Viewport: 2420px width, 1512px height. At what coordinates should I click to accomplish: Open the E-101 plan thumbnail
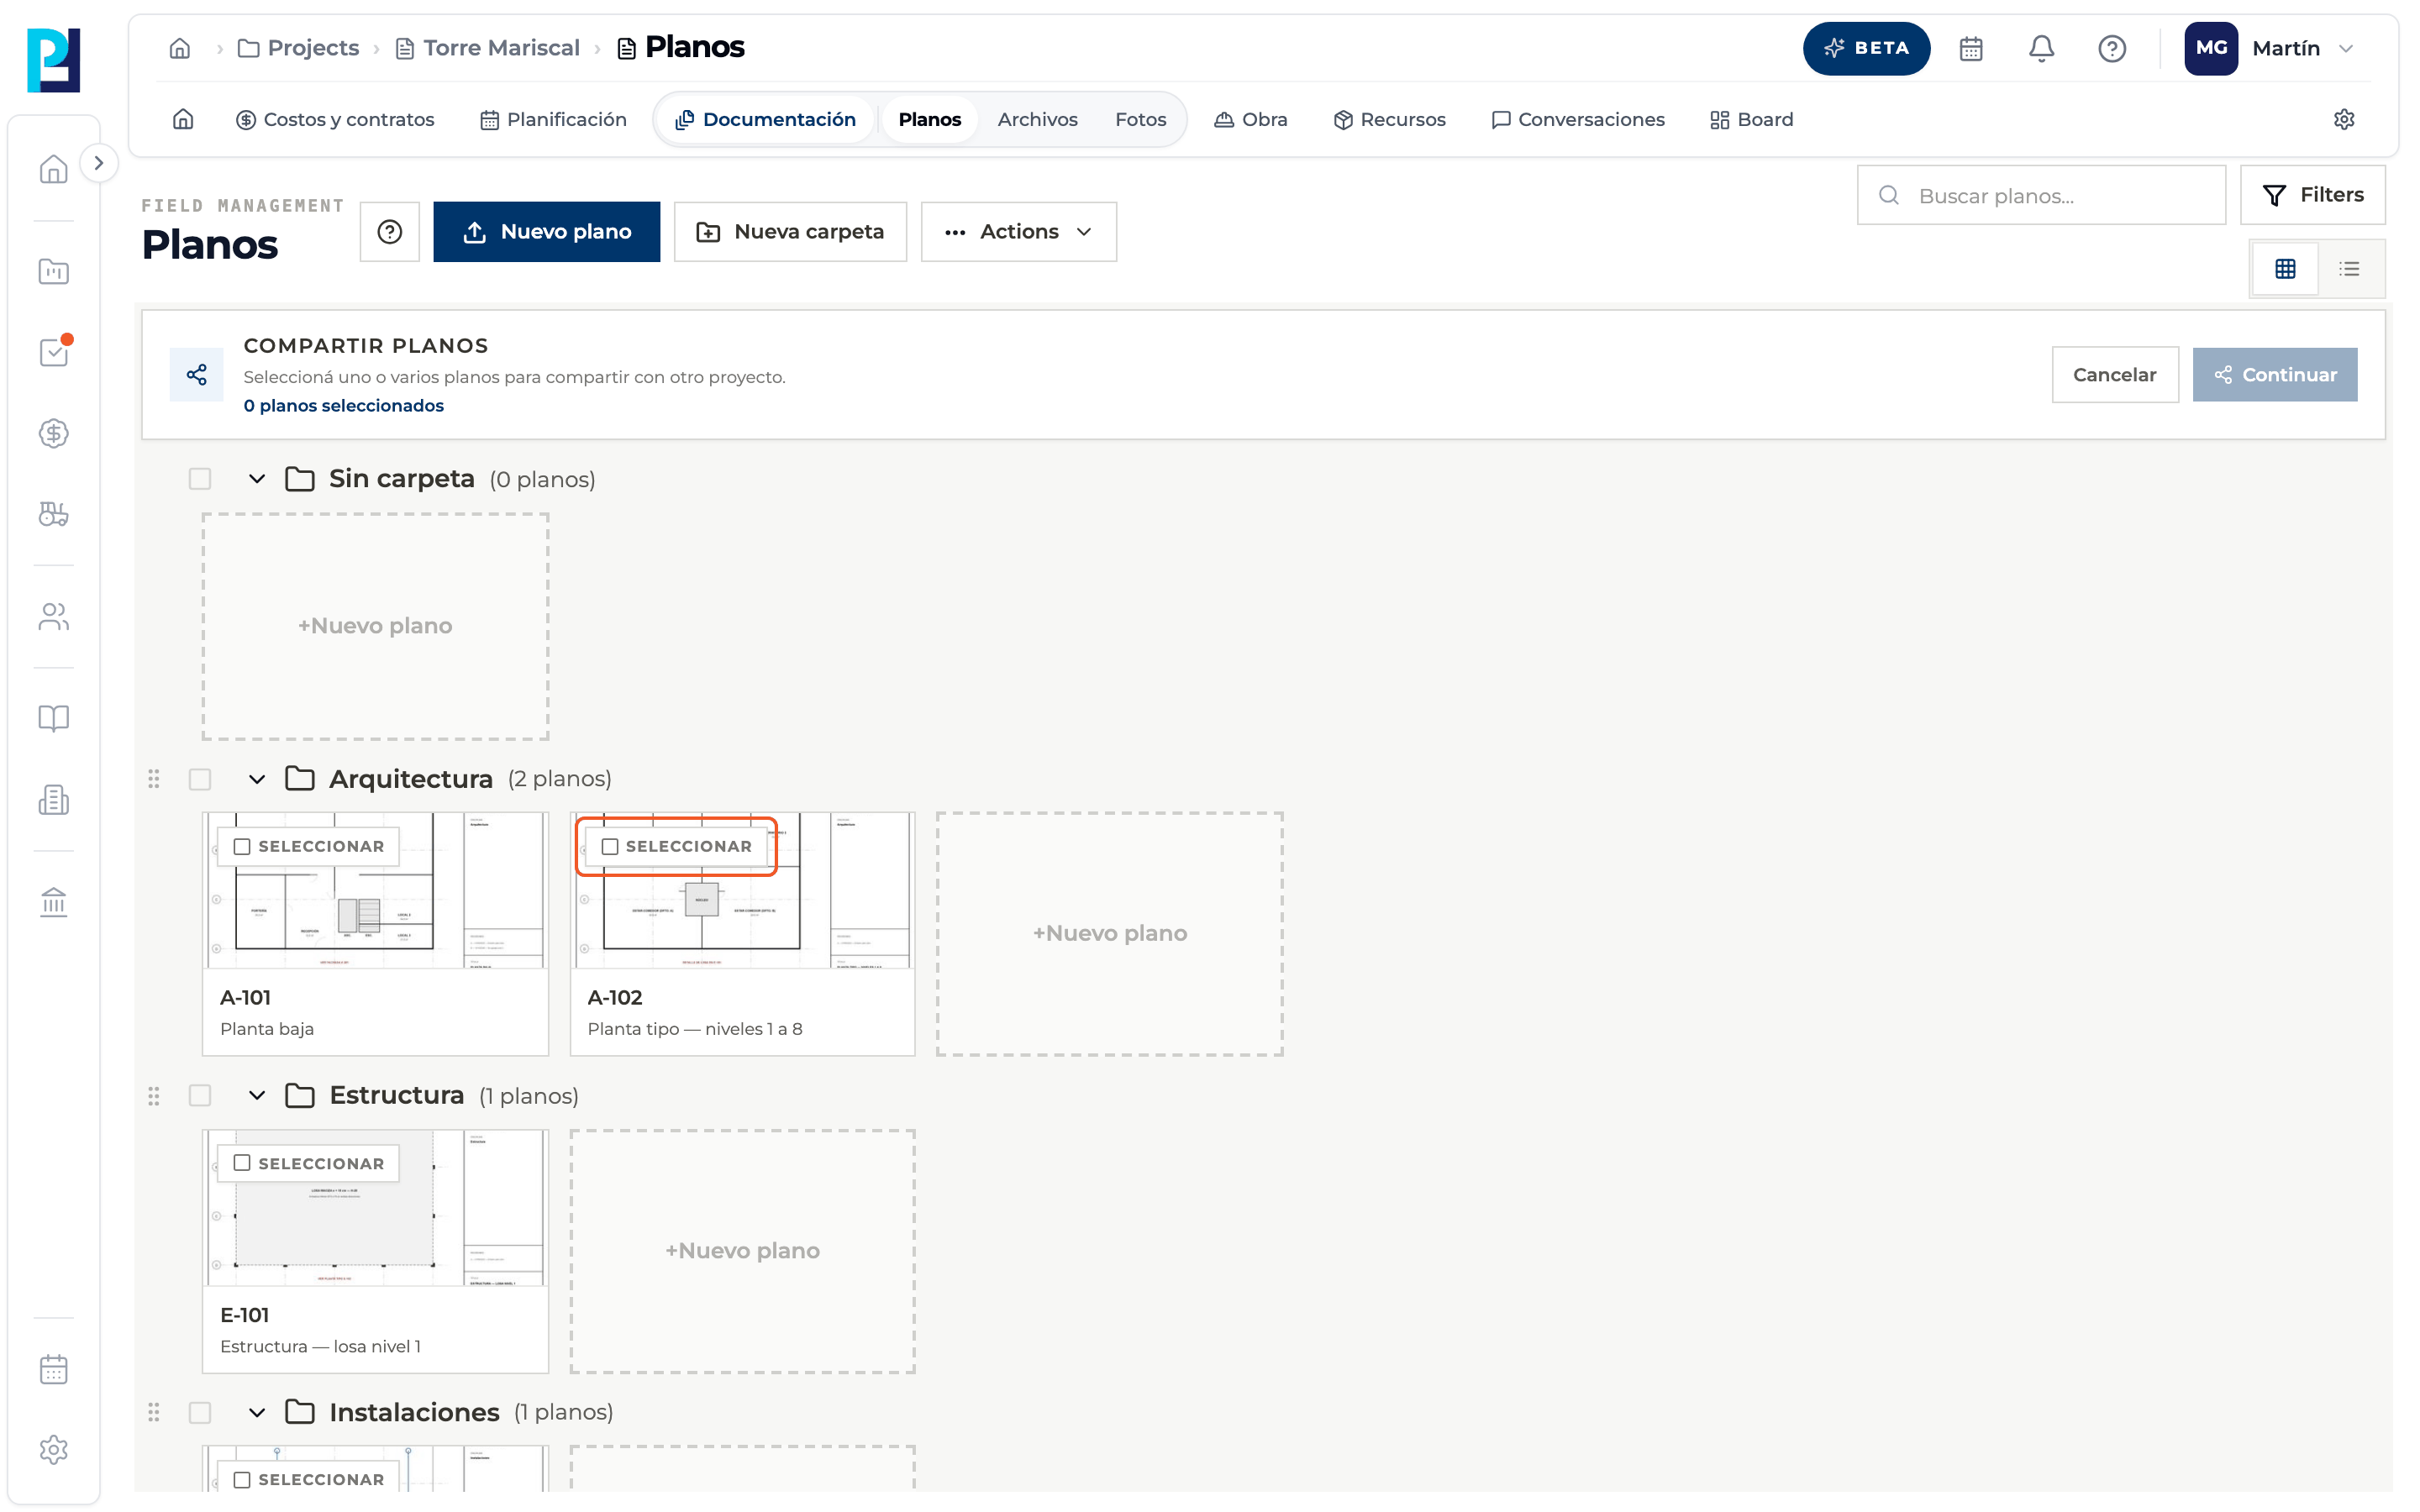[x=375, y=1208]
